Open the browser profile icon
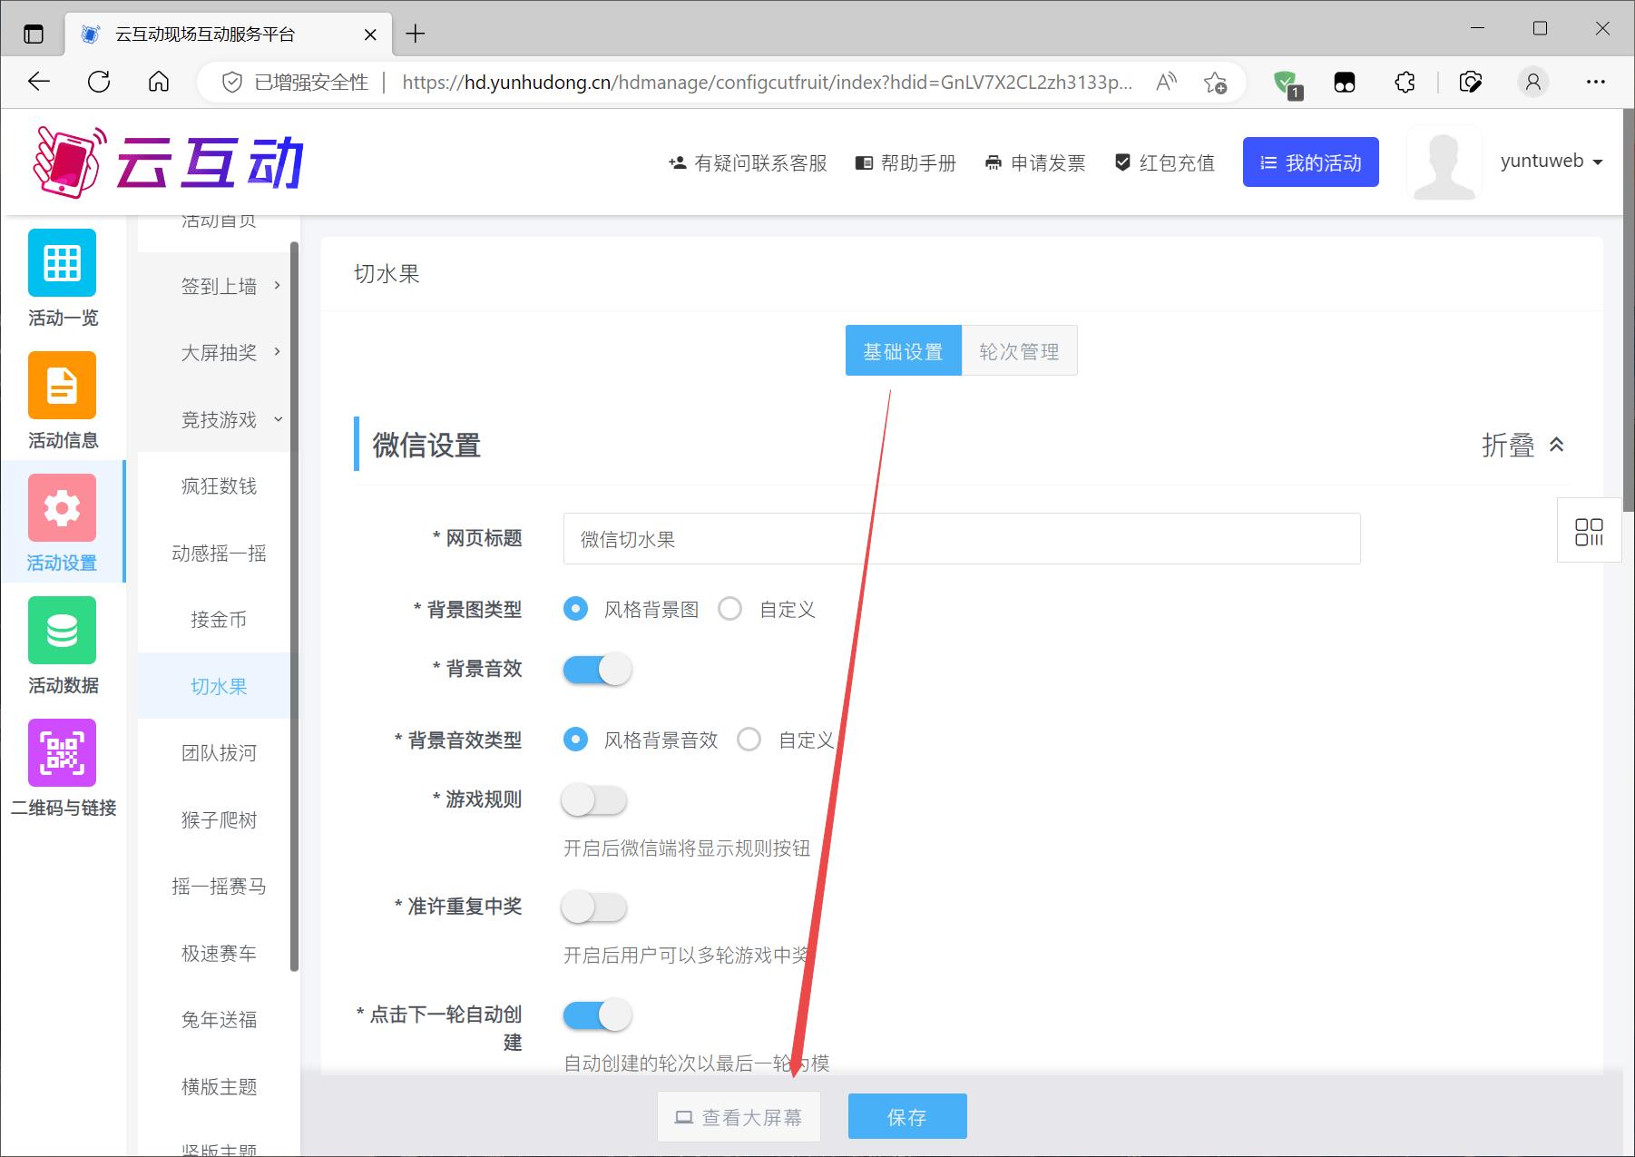The width and height of the screenshot is (1635, 1157). (1533, 83)
